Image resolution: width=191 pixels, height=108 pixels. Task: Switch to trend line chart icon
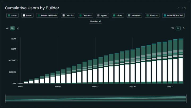[7, 28]
